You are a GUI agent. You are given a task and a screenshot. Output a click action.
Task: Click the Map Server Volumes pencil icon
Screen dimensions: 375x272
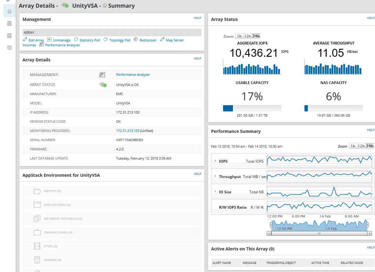pyautogui.click(x=162, y=40)
